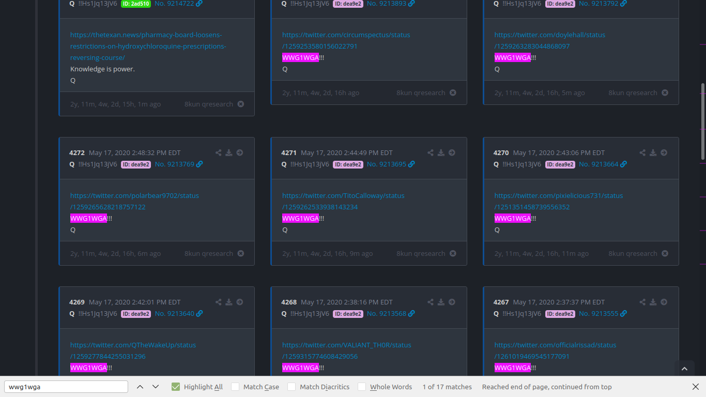Image resolution: width=706 pixels, height=397 pixels.
Task: Enable Match Case option
Action: pyautogui.click(x=235, y=387)
